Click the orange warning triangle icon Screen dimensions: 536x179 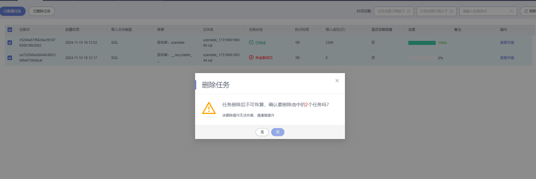click(209, 108)
